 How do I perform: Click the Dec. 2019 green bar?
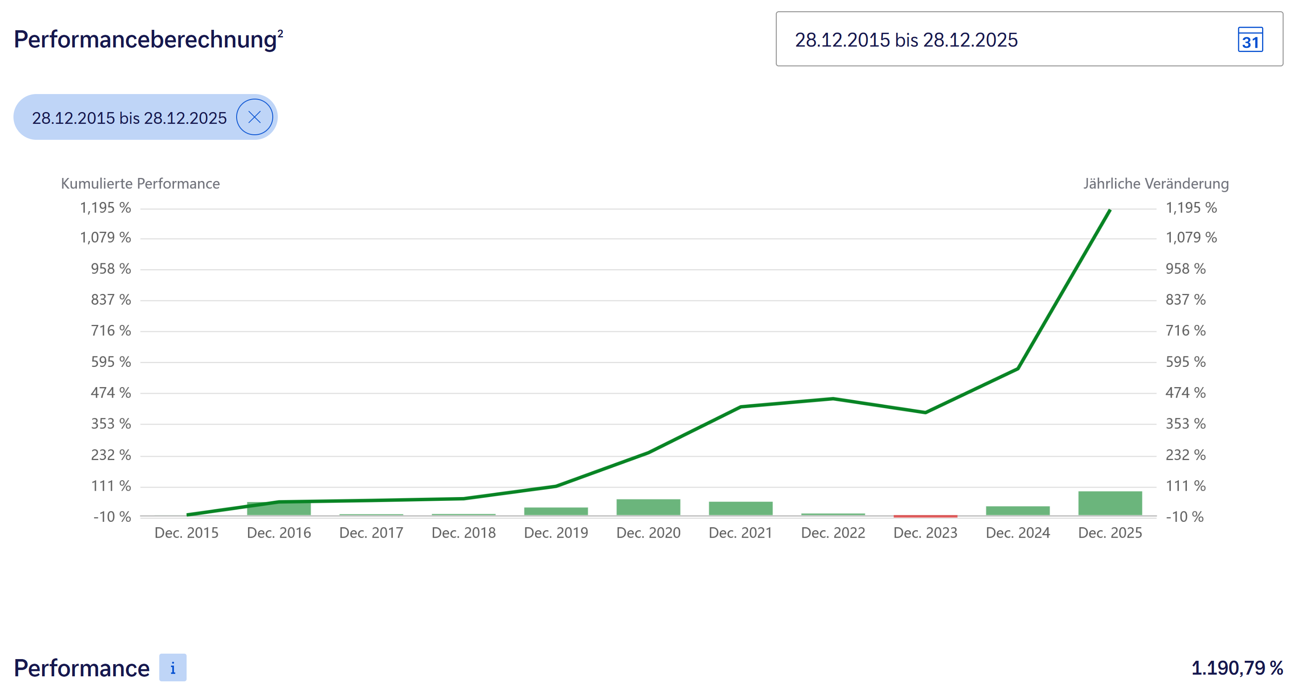pos(556,511)
